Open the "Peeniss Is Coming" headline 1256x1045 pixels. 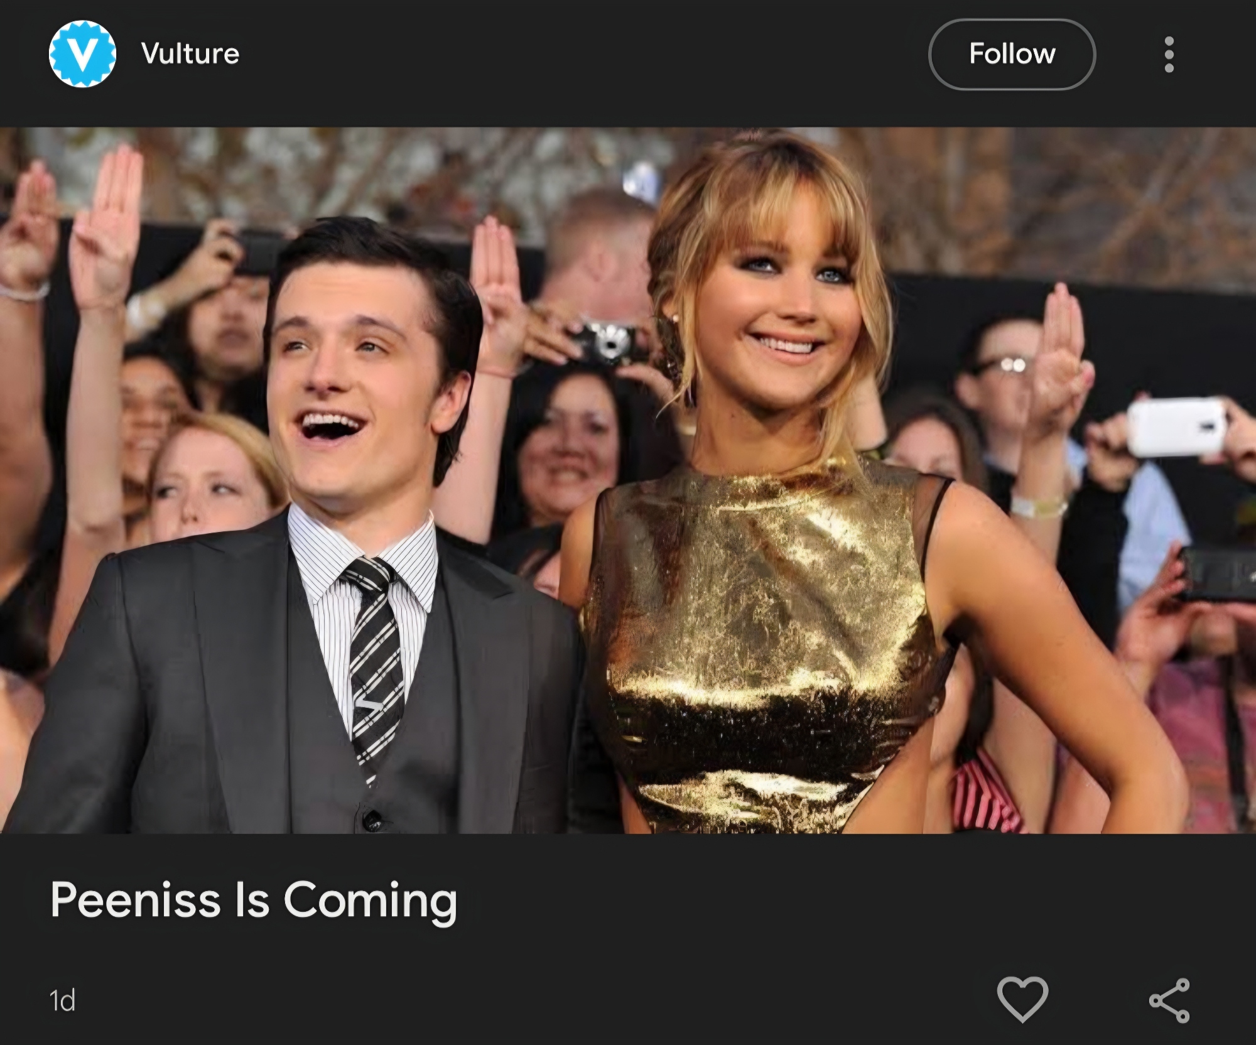coord(254,901)
